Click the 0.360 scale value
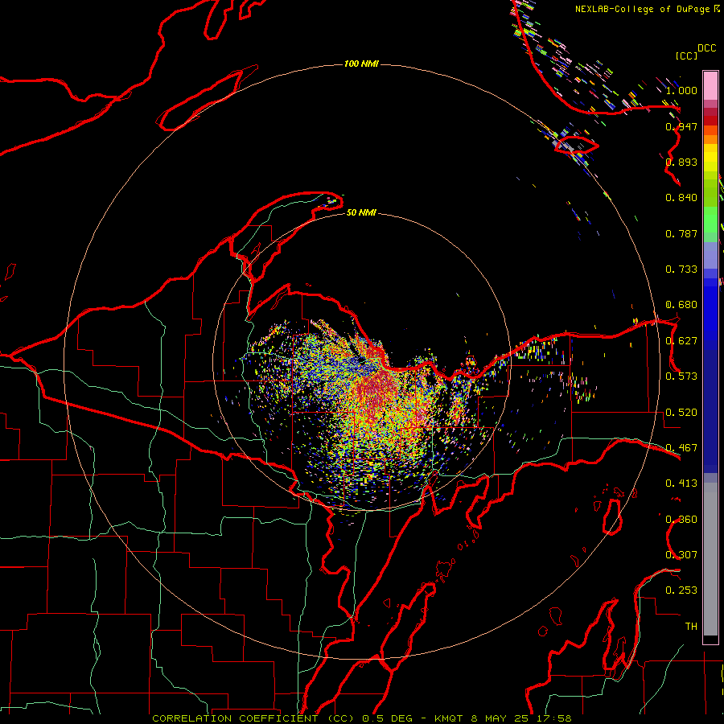This screenshot has height=724, width=724. (x=681, y=520)
